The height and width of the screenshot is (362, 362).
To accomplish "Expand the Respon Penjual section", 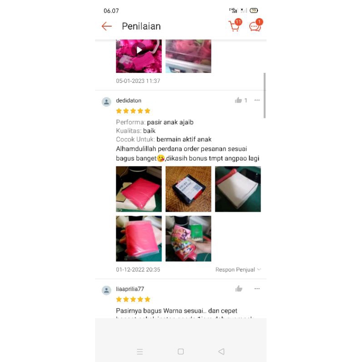I will [238, 269].
